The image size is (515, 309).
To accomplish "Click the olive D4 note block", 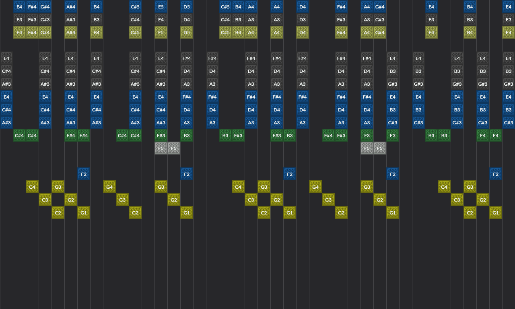I will [303, 33].
